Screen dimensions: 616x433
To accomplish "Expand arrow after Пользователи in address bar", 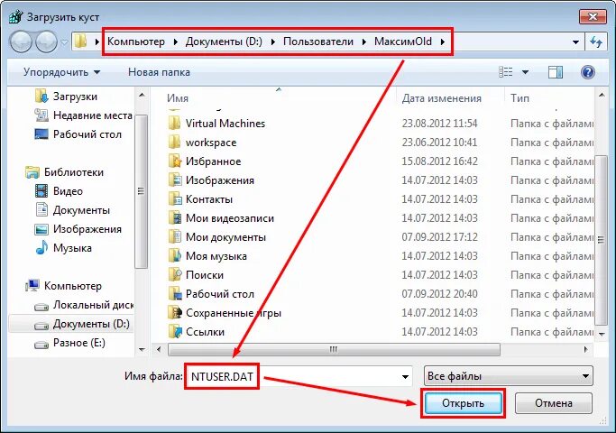I will 363,41.
